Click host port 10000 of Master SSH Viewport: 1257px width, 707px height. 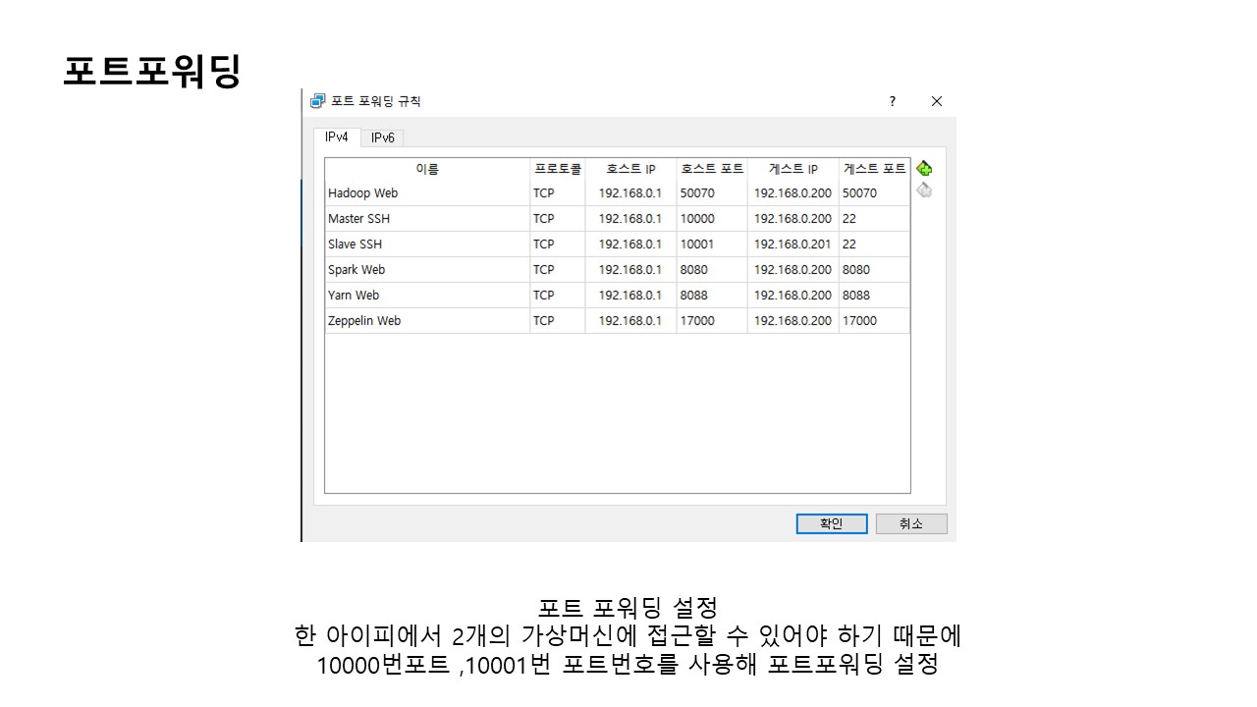tap(712, 219)
